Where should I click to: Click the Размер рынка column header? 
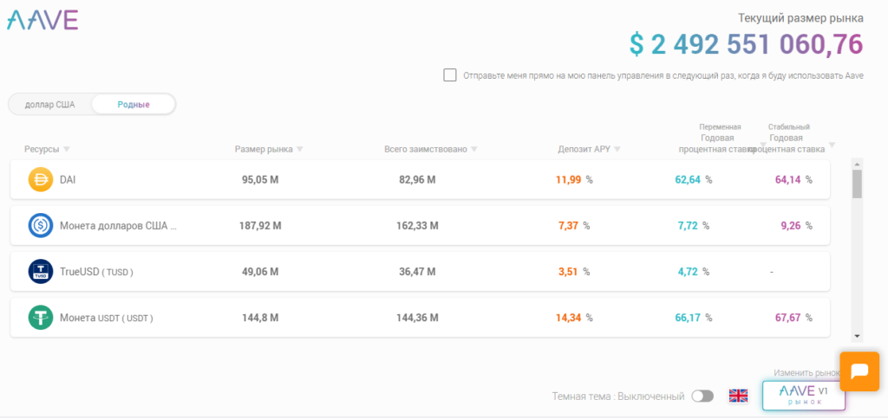pos(264,149)
